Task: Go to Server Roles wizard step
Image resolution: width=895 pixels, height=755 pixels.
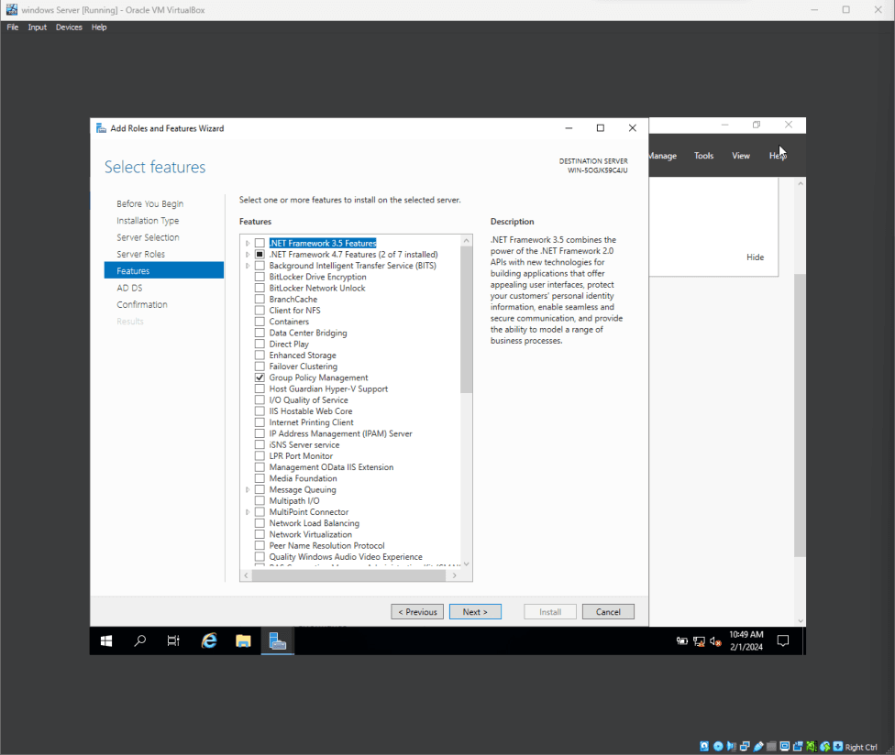Action: 141,255
